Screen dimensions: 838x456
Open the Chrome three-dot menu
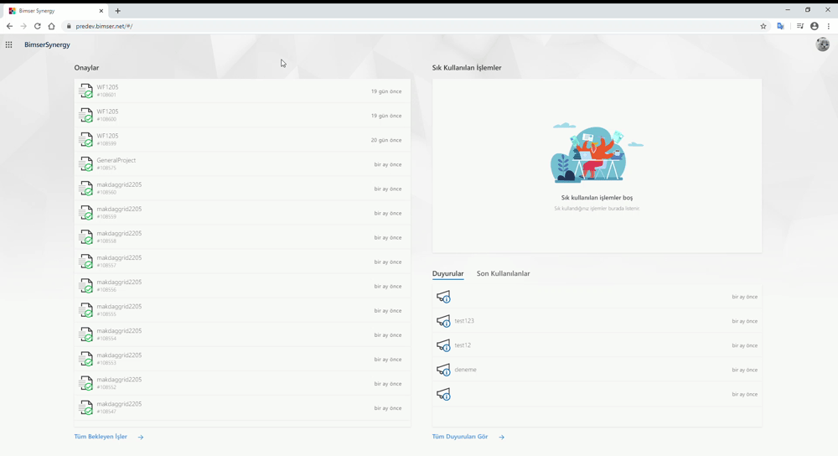tap(828, 26)
